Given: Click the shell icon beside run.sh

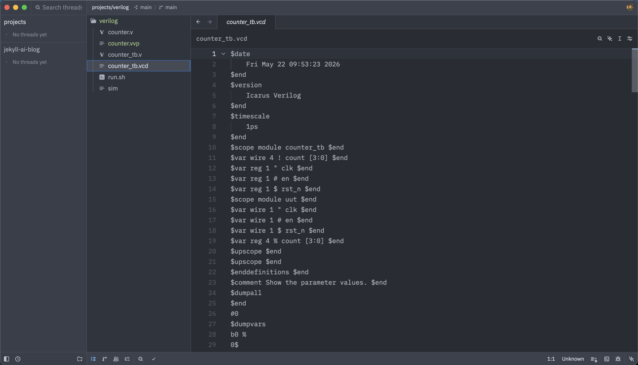Looking at the screenshot, I should click(x=102, y=77).
